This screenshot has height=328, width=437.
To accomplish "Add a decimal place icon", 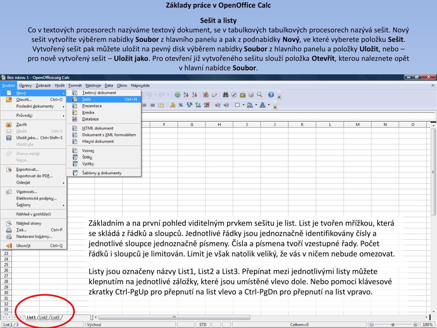I will coord(198,105).
